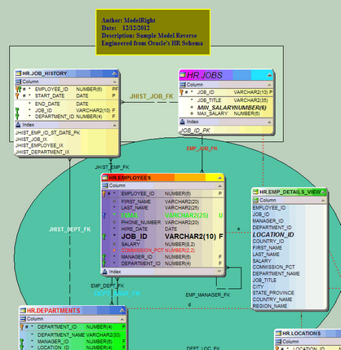Collapse the HR.DEPARTMENTS table with its title arrow
The width and height of the screenshot is (341, 350).
[x=122, y=310]
